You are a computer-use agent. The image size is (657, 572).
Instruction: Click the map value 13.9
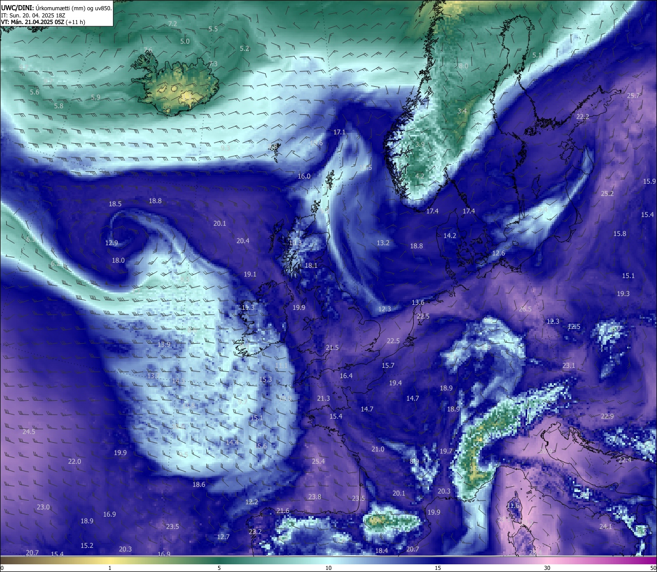pos(164,345)
